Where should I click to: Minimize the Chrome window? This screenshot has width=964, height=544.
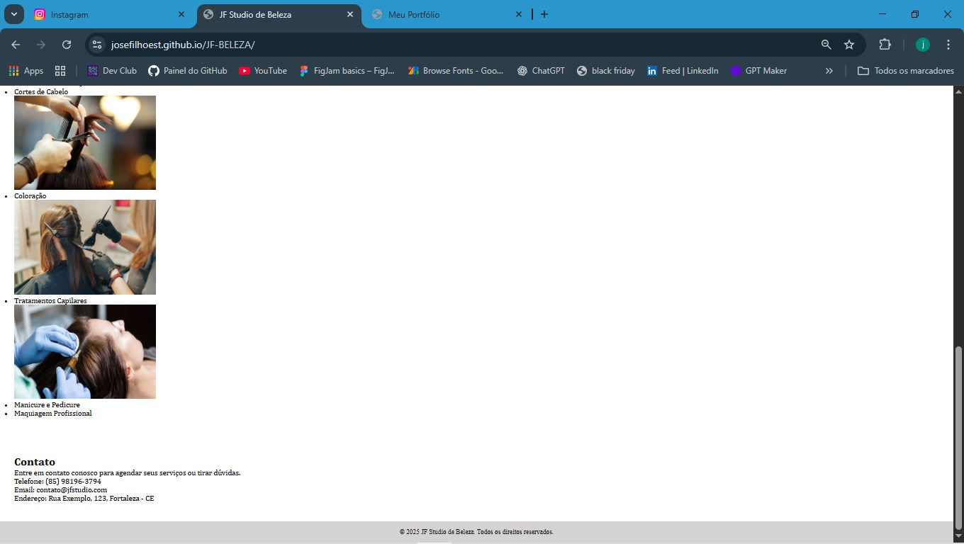pyautogui.click(x=882, y=14)
